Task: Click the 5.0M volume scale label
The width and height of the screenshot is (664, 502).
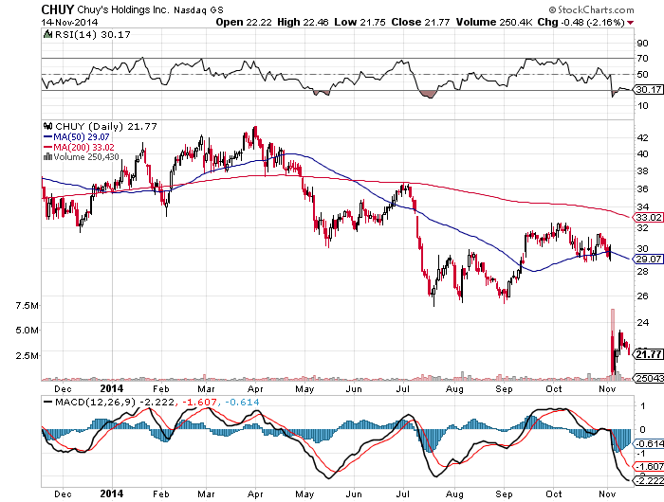Action: point(27,330)
